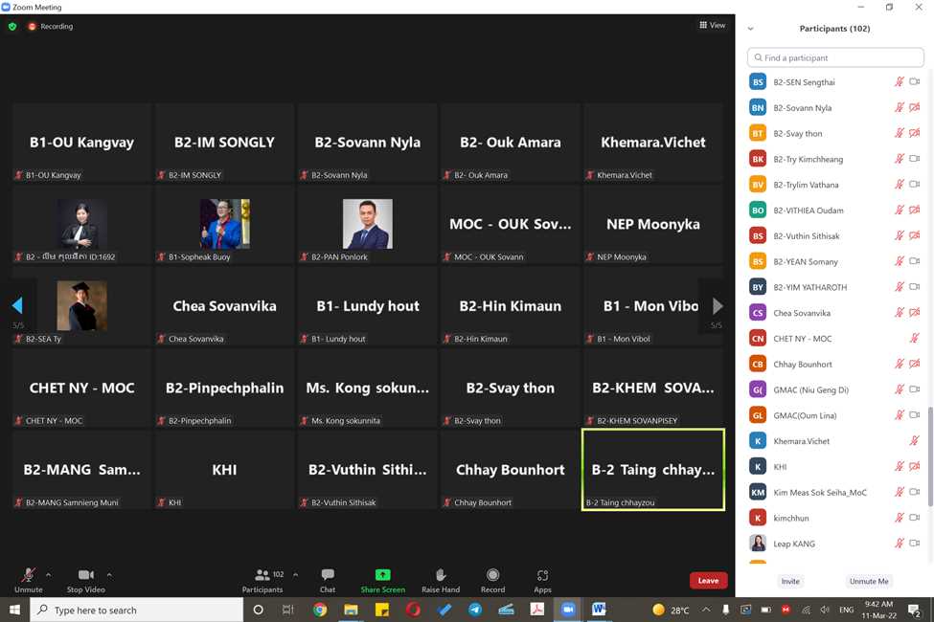Click the Unmute microphone icon
This screenshot has width=934, height=622.
point(28,574)
